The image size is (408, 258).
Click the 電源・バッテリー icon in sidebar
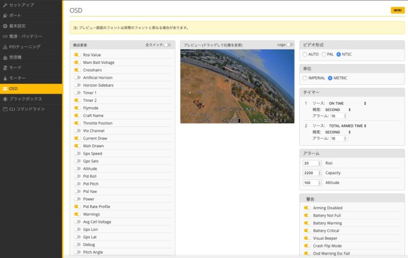click(6, 36)
